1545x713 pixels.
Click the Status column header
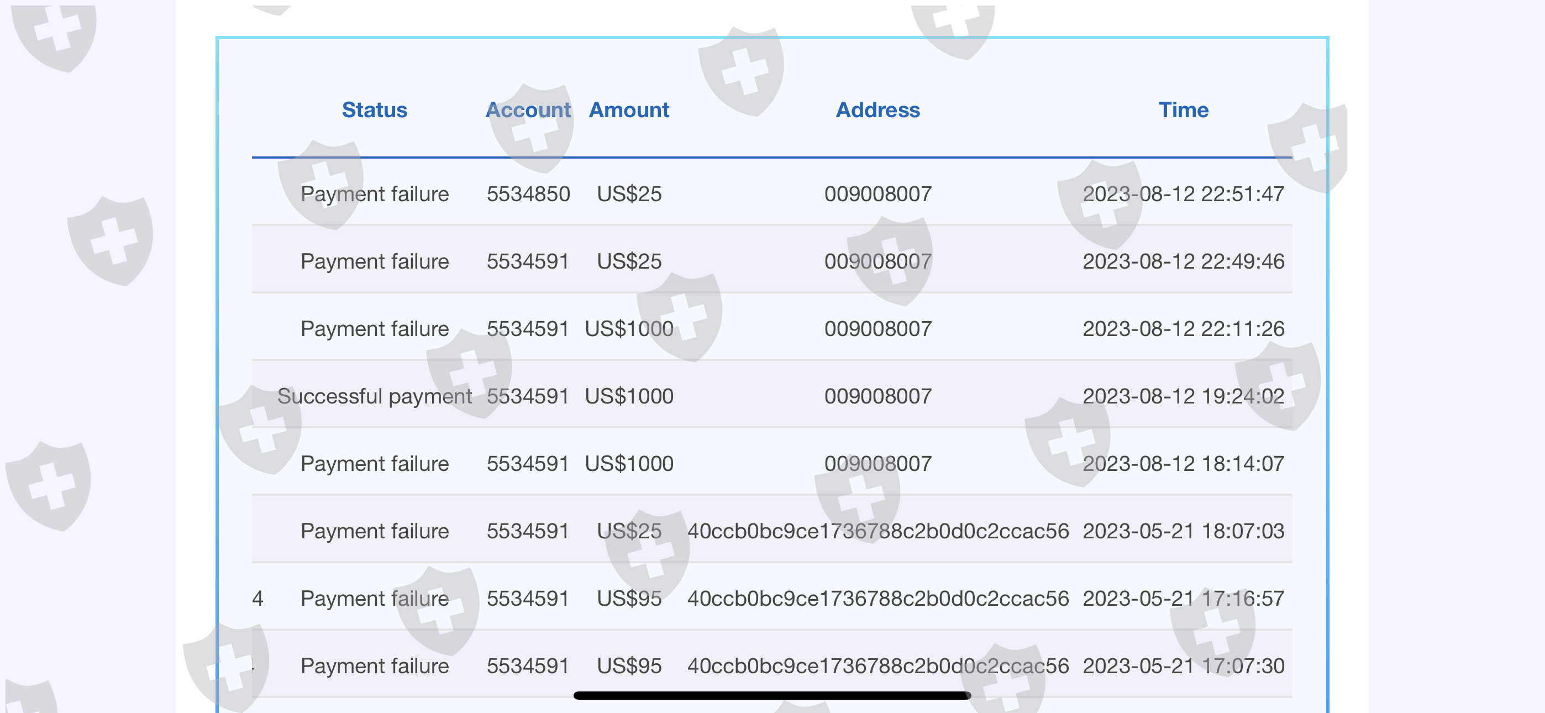[374, 110]
